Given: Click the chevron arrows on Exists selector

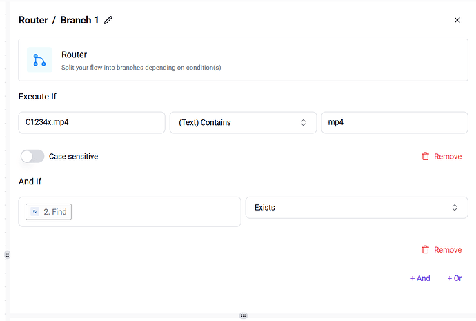Looking at the screenshot, I should 455,207.
